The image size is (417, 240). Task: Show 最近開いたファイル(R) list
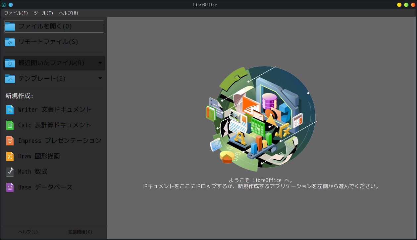54,63
